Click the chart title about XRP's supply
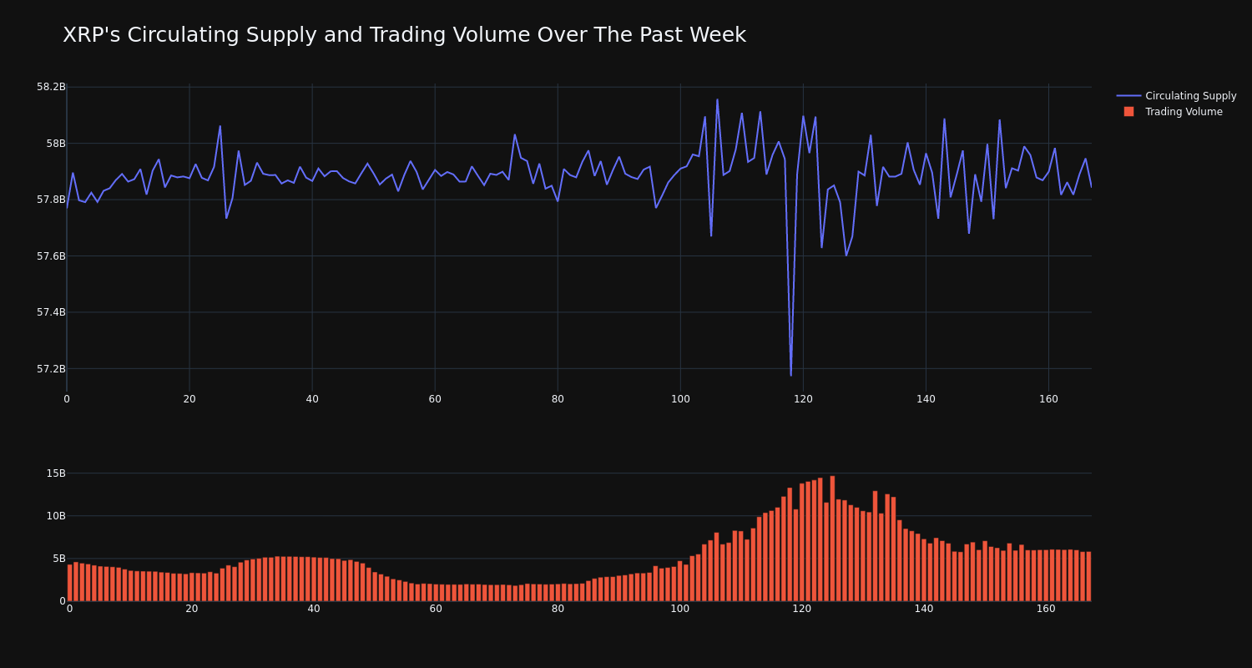Viewport: 1252px width, 668px height. coord(404,35)
